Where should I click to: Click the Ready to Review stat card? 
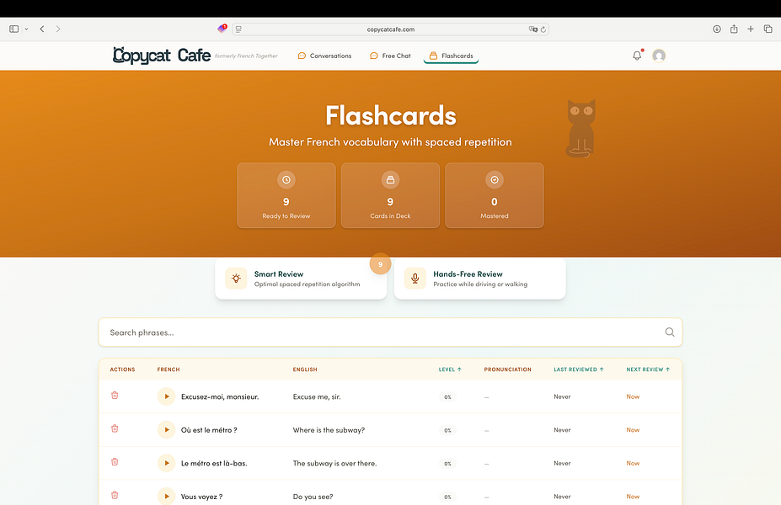pyautogui.click(x=286, y=195)
